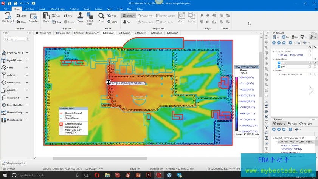The height and width of the screenshot is (179, 318).
Task: Open the Network Design ribbon tab
Action: coord(57,8)
